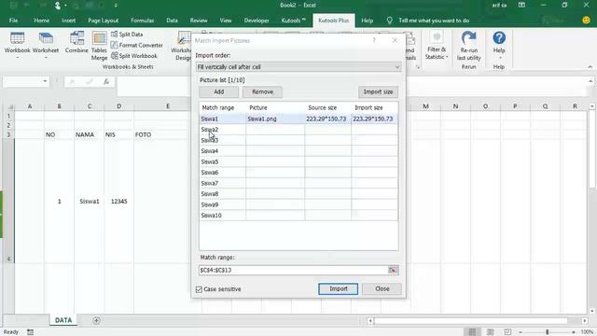Screen dimensions: 597x336
Task: Select the DATA sheet tab
Action: [x=63, y=320]
